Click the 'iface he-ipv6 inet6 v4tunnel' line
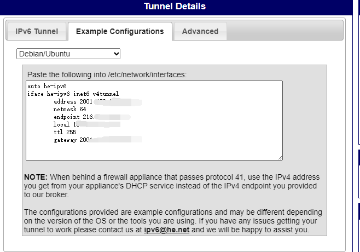 (x=73, y=94)
